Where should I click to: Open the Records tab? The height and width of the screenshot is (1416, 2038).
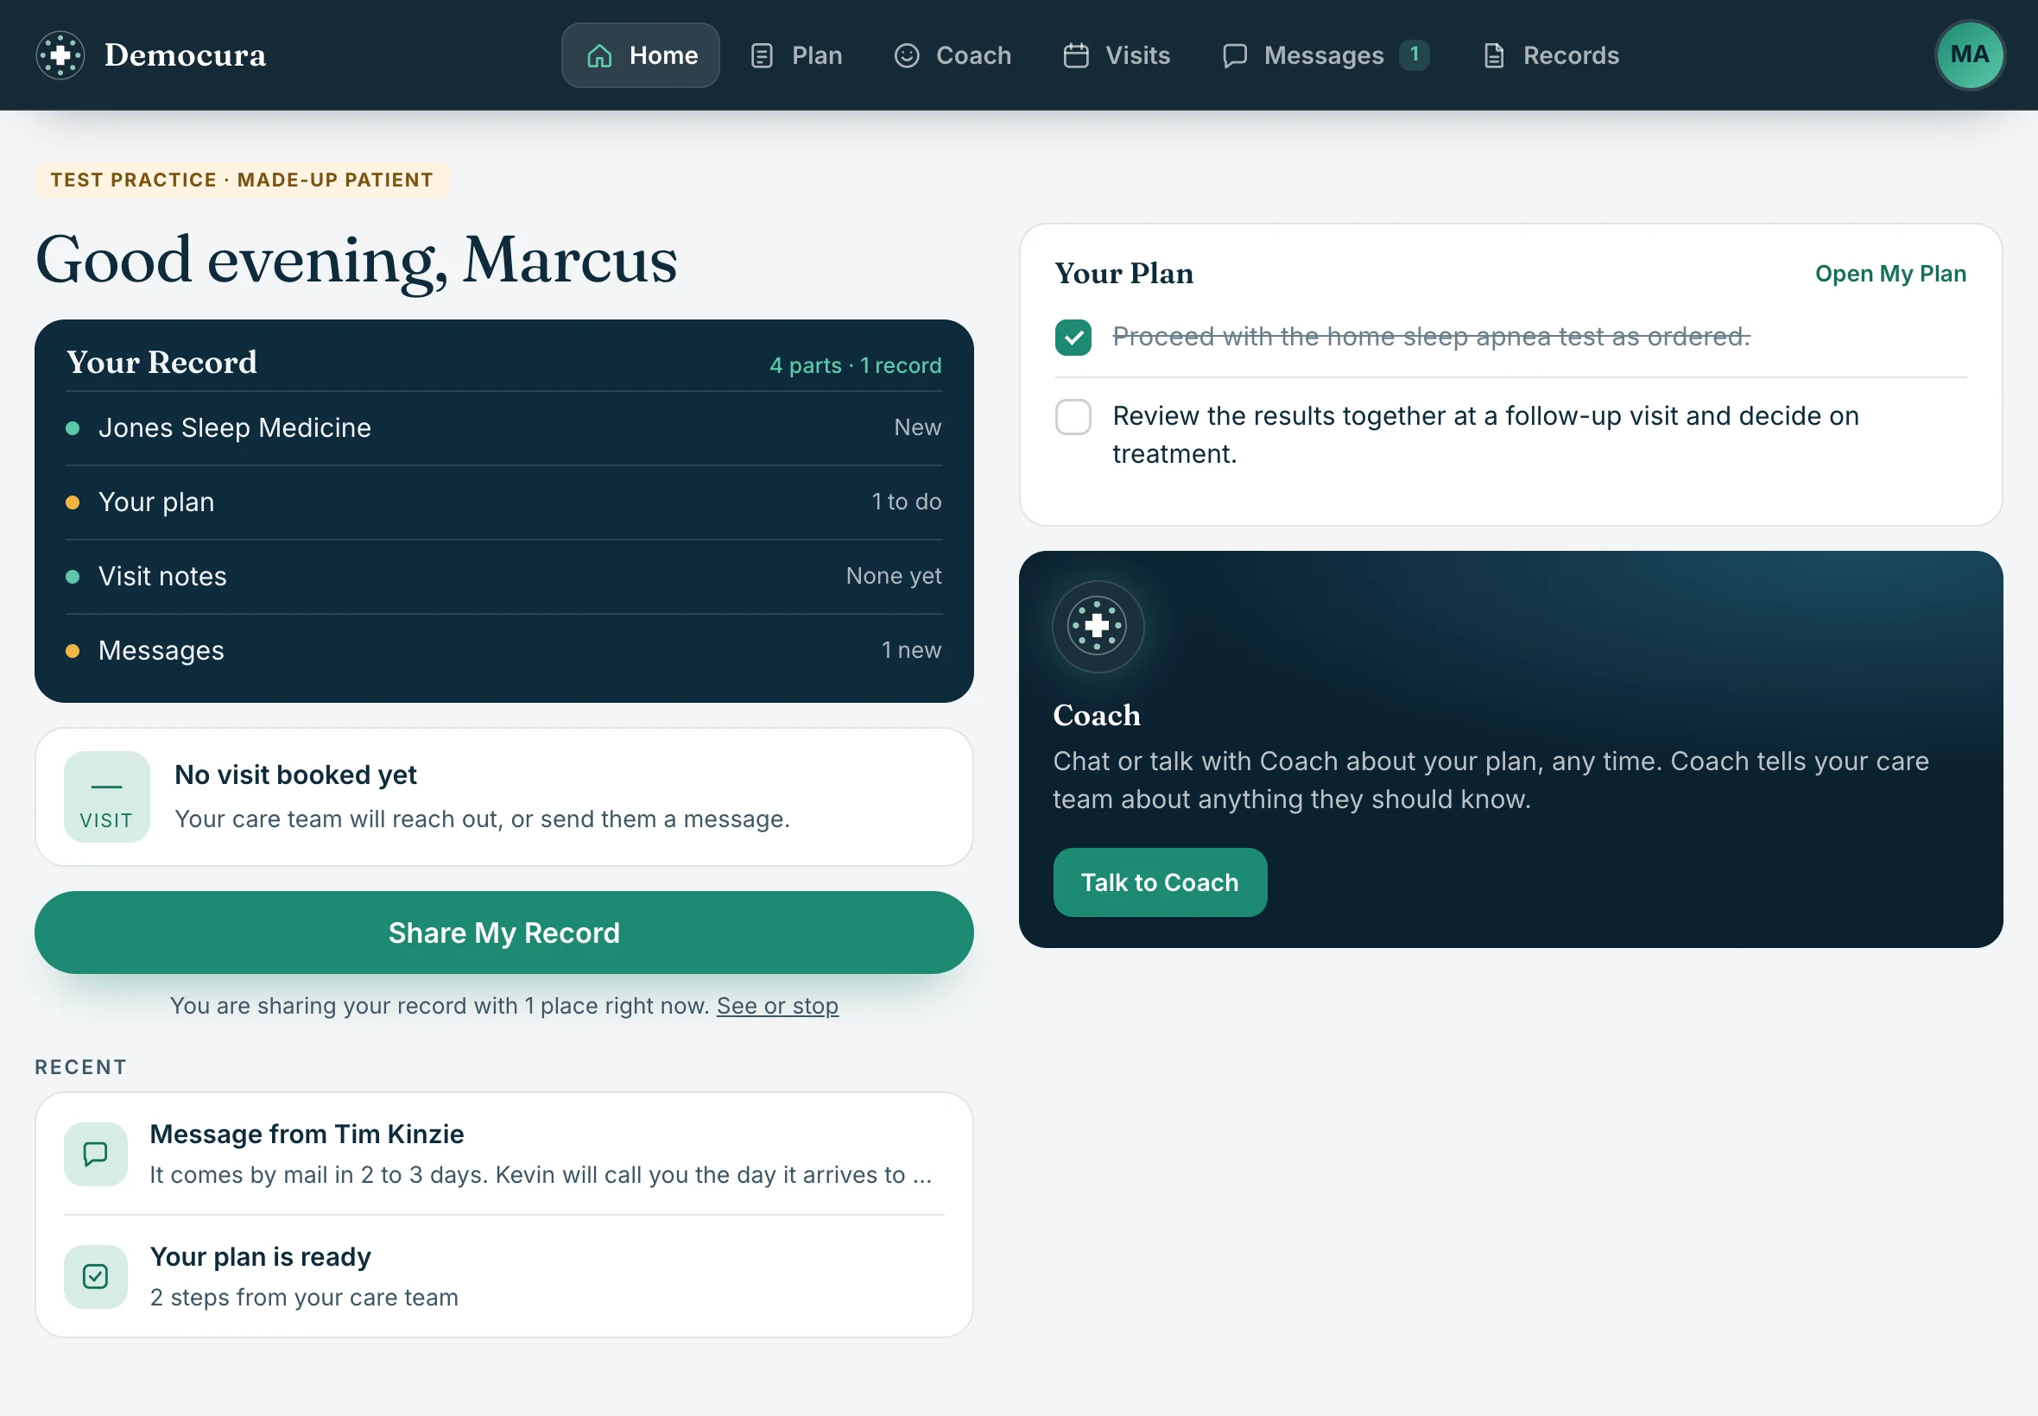(1550, 56)
